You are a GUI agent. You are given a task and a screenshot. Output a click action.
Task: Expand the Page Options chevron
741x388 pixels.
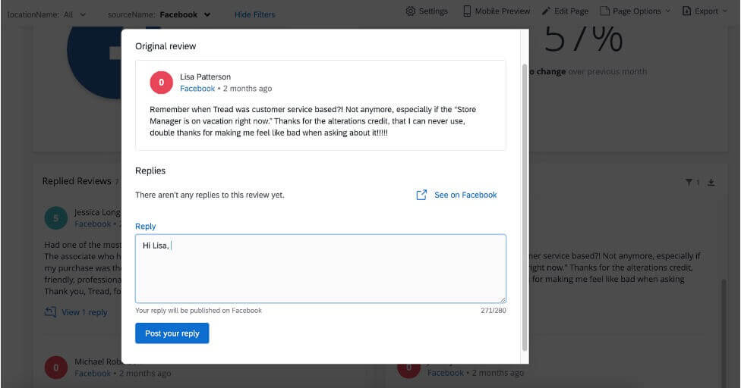point(668,11)
